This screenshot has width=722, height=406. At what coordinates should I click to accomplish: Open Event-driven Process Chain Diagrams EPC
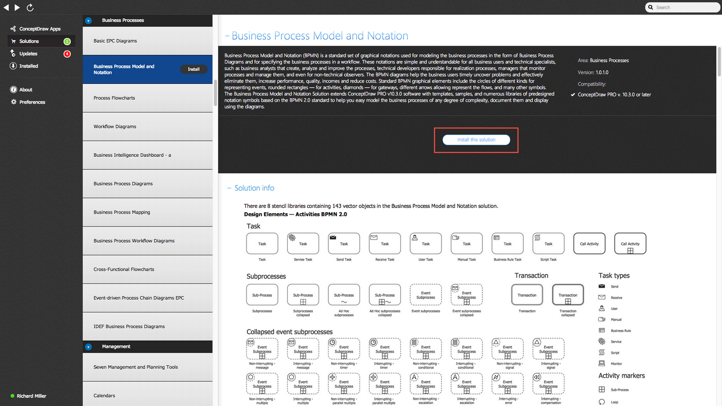tap(147, 298)
